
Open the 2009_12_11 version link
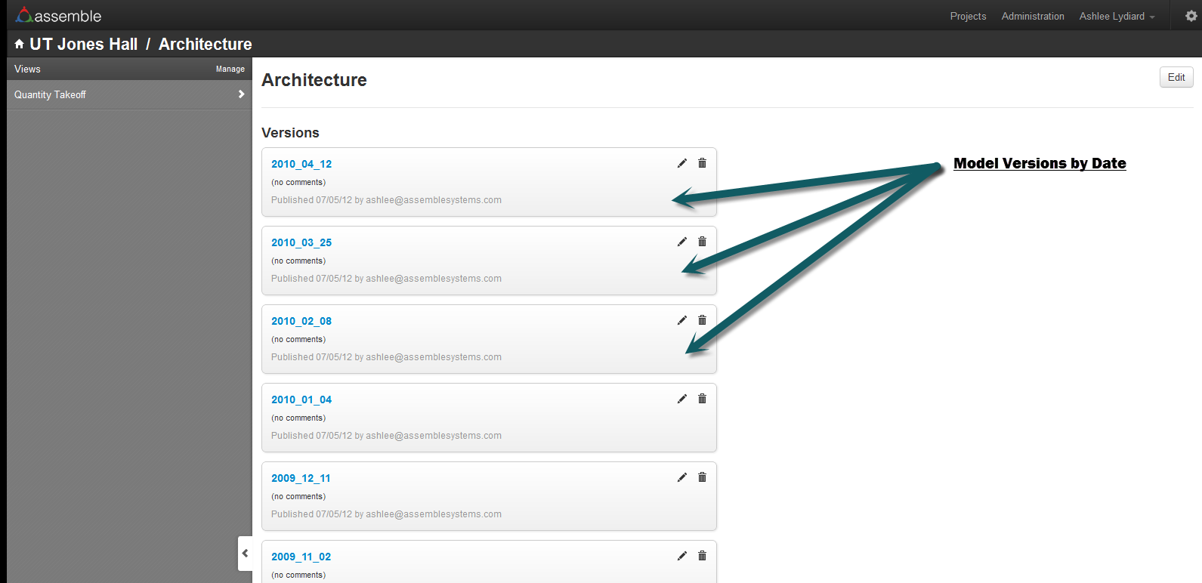pos(301,478)
